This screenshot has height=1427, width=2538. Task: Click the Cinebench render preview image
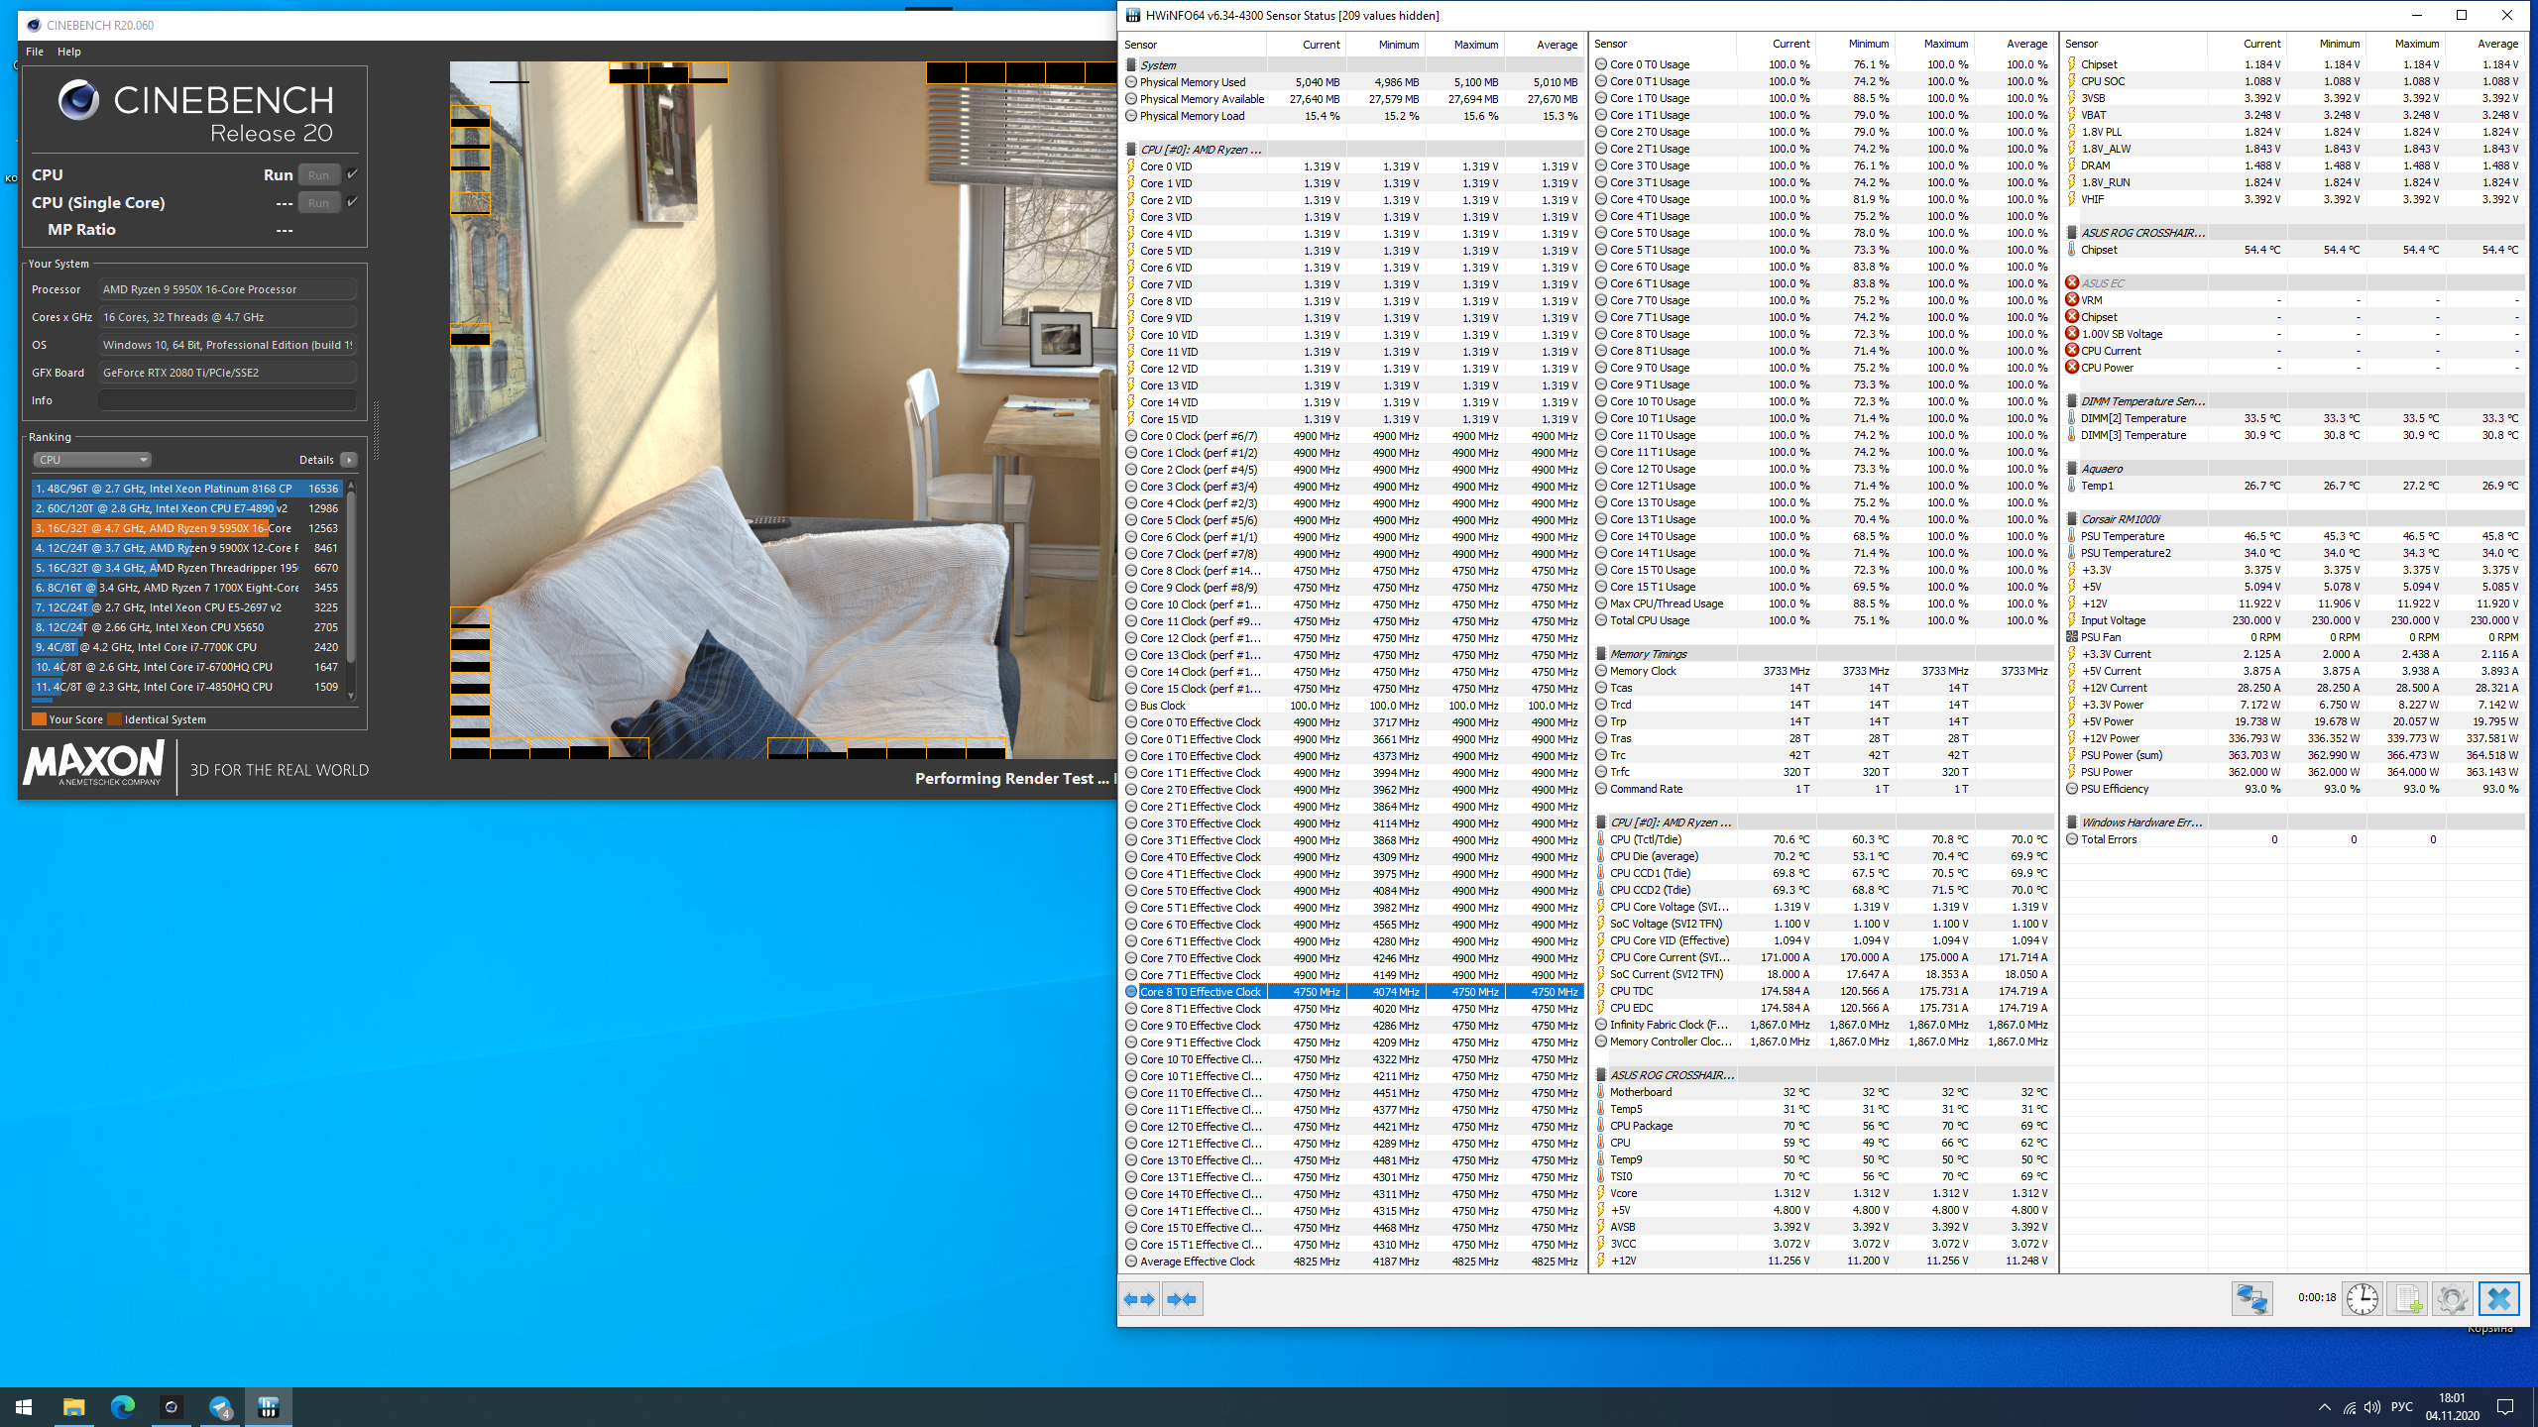point(783,410)
